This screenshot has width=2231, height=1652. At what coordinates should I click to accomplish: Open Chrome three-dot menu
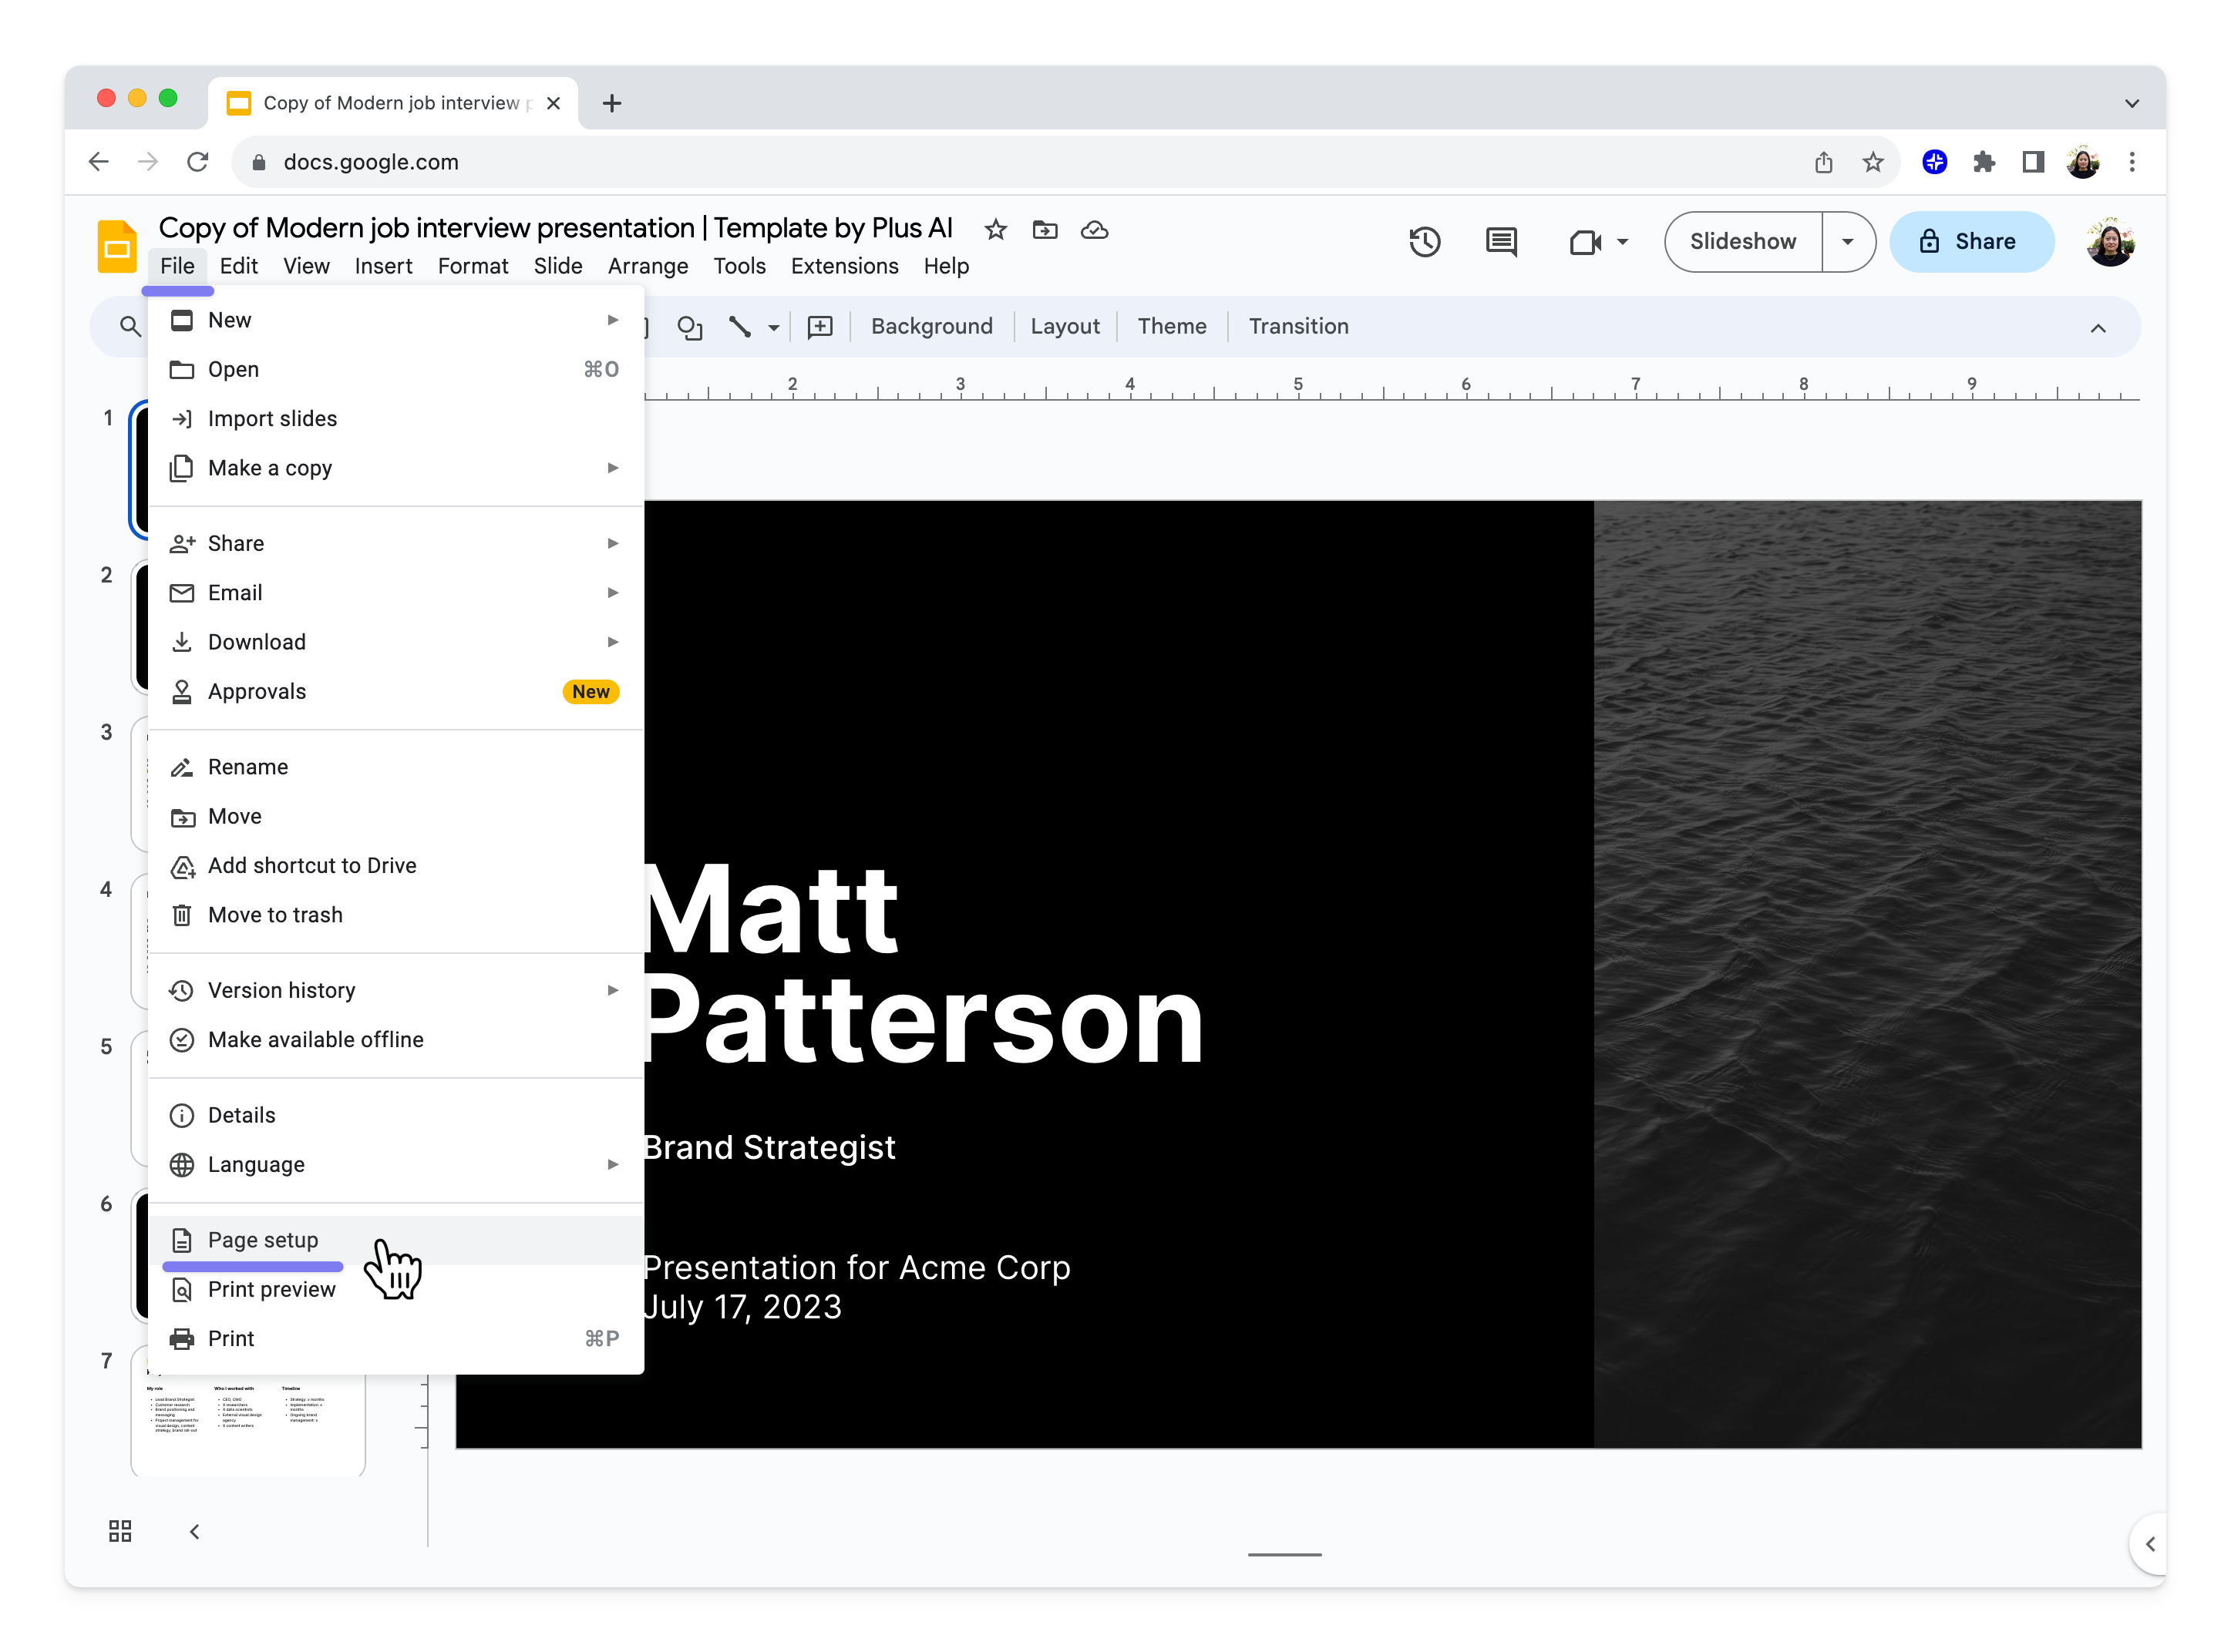[2131, 162]
